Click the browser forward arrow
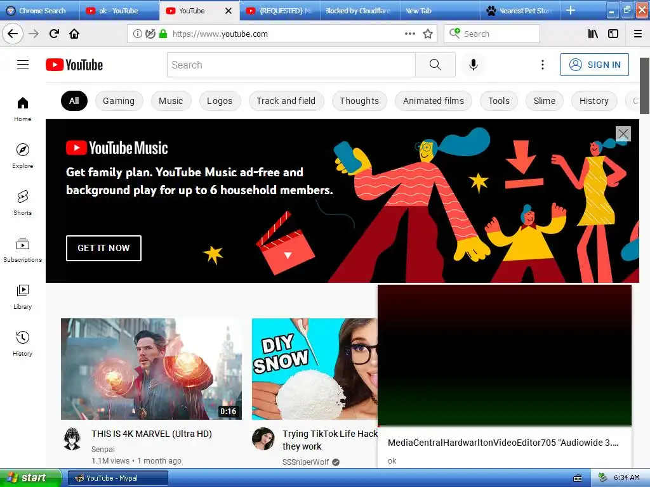650x487 pixels. tap(34, 34)
